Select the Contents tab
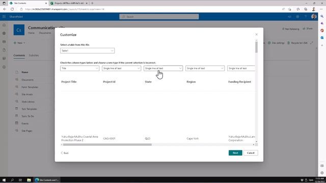Viewport: 326px width, 183px height. 19,55
